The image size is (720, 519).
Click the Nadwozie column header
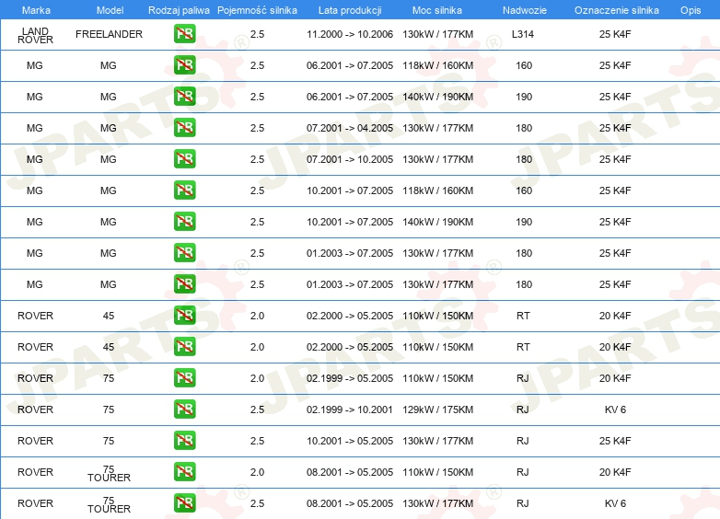point(525,10)
